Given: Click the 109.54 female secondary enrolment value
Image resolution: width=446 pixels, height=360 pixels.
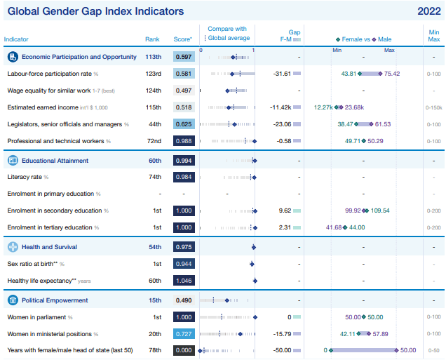Looking at the screenshot, I should click(x=380, y=211).
